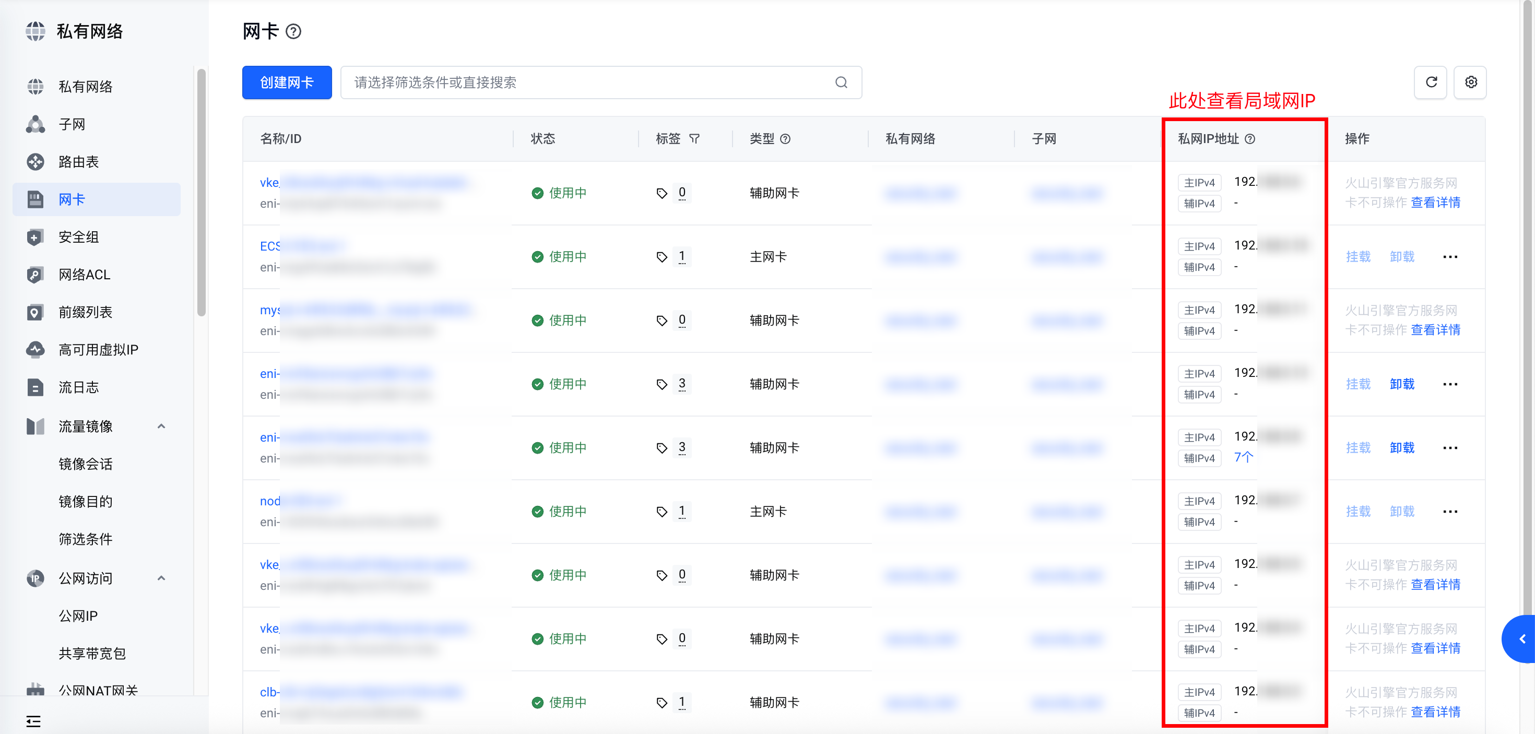The image size is (1535, 734).
Task: Select 子网 from sidebar
Action: [72, 125]
